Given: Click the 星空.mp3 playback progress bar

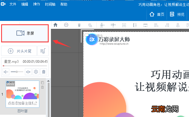Looking at the screenshot, I should point(25,66).
